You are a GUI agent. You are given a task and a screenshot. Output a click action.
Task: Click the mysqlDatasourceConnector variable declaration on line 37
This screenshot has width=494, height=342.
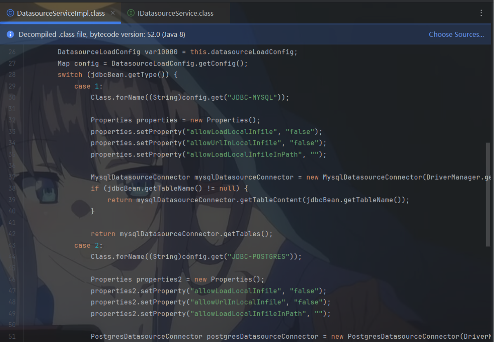[x=243, y=177]
